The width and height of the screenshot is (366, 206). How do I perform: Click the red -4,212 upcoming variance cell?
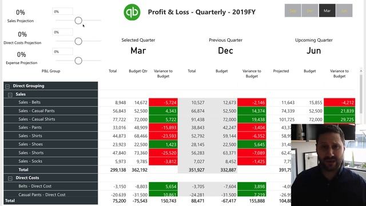click(x=339, y=102)
